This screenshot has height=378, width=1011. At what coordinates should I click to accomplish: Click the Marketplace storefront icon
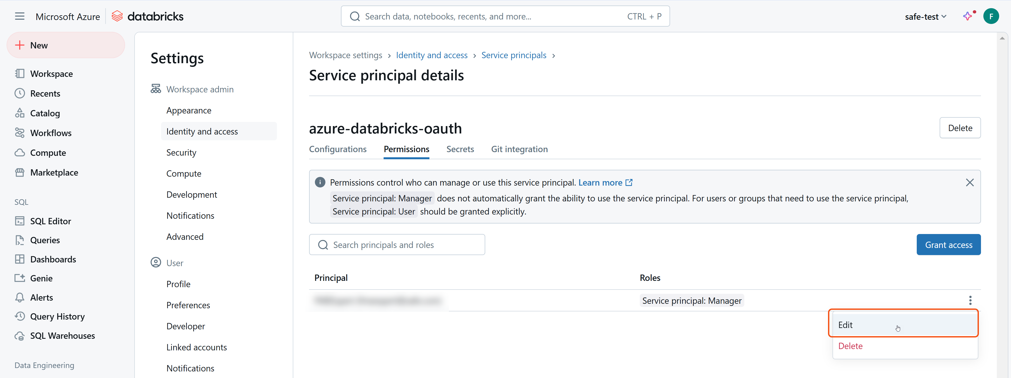(20, 172)
